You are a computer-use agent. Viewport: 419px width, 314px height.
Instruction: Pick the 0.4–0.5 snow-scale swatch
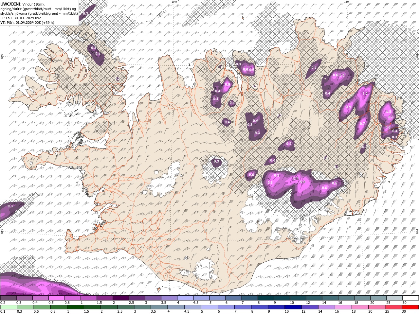click(40, 298)
